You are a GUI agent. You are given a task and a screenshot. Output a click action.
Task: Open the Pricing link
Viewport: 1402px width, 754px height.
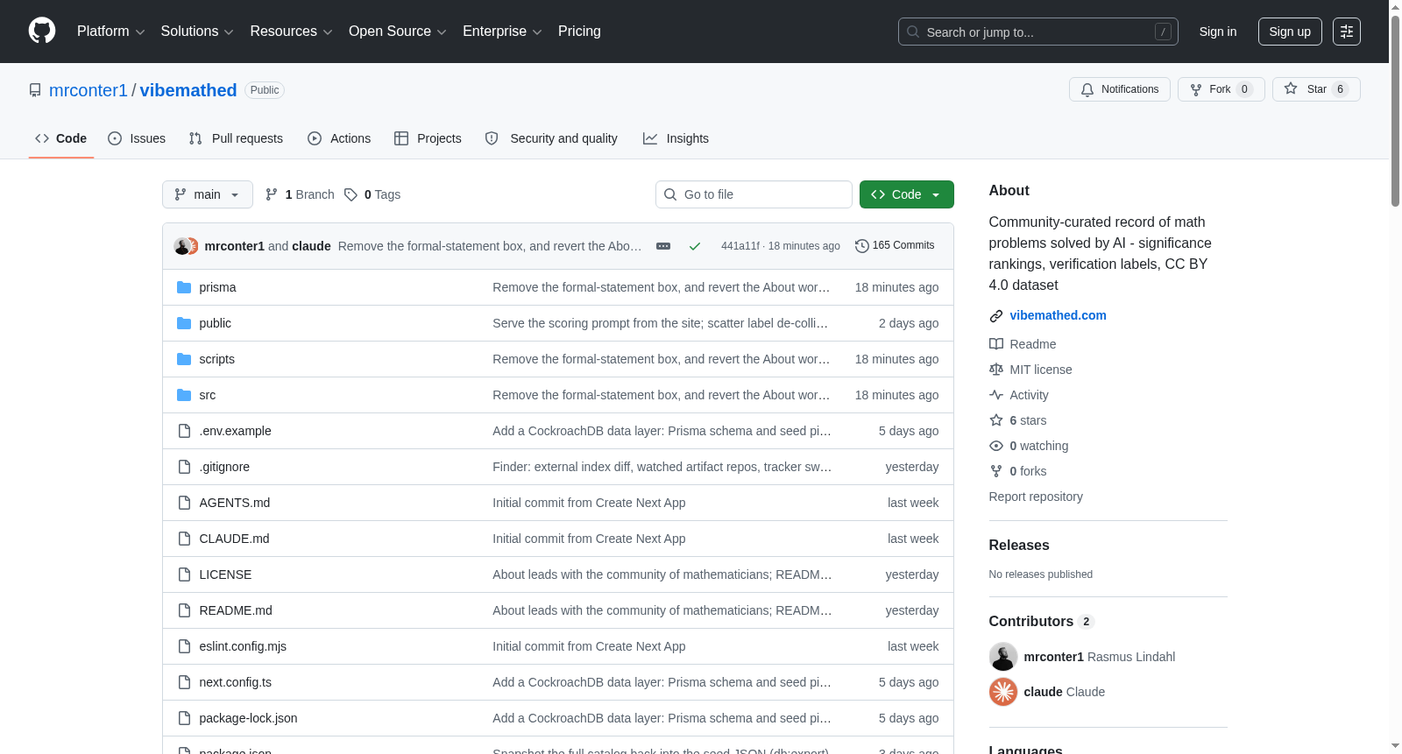[x=579, y=32]
